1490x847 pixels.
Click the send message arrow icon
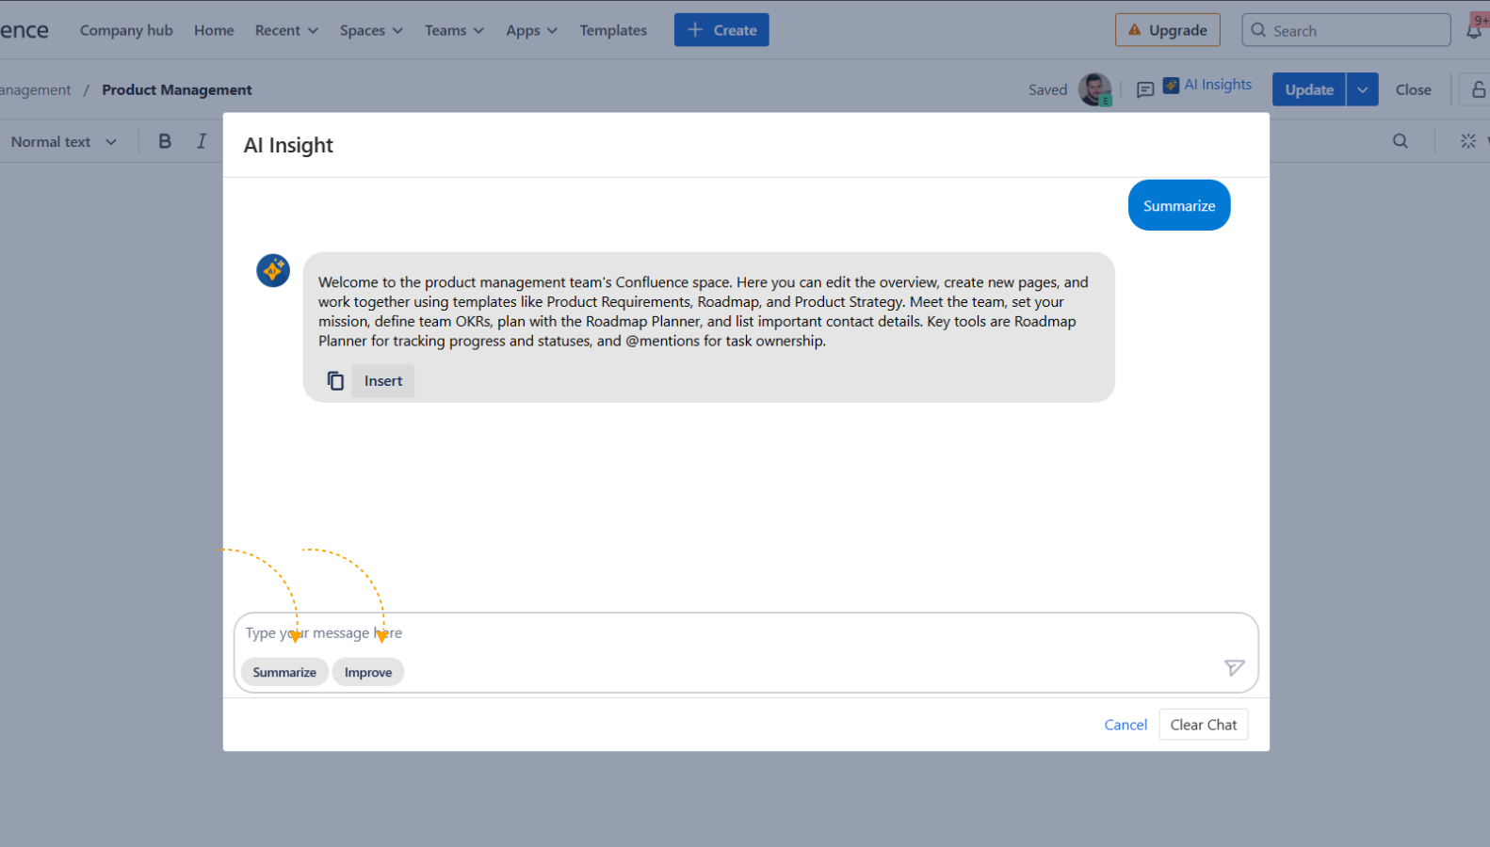click(1234, 667)
